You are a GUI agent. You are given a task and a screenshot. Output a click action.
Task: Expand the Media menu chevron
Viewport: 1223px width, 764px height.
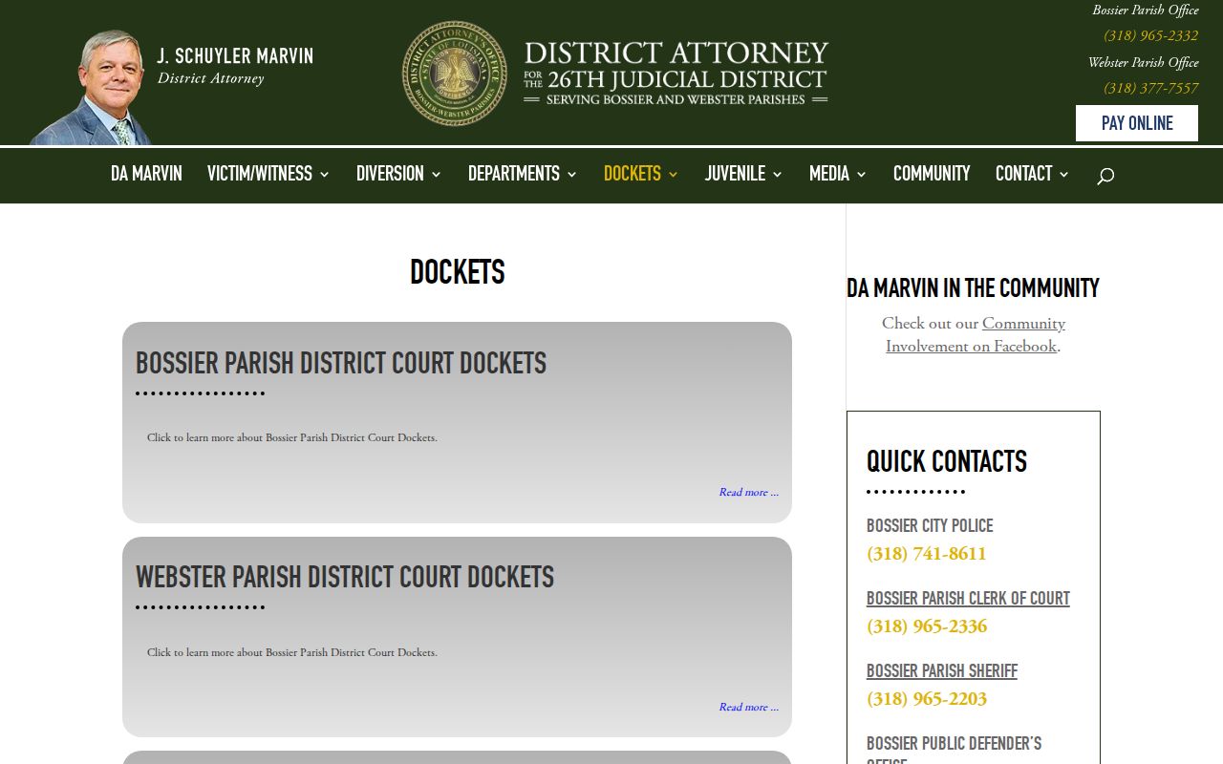tap(861, 174)
